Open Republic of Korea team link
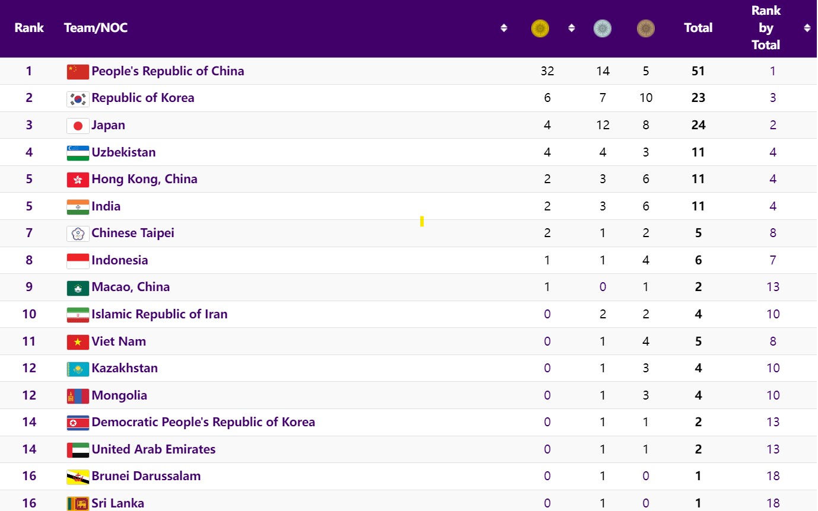 click(143, 98)
